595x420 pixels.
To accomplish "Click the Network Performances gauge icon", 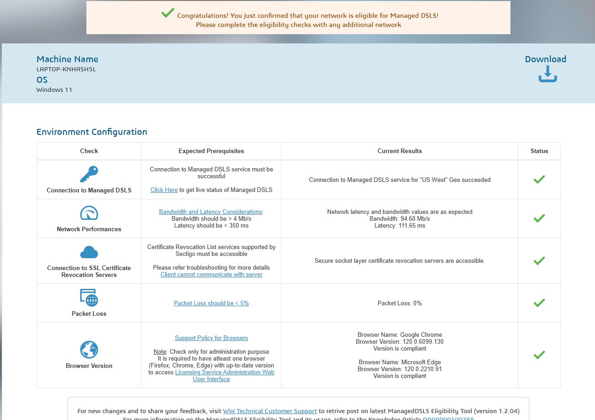I will [x=89, y=213].
